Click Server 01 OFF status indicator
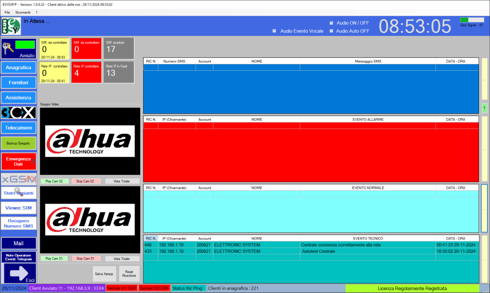 [122, 288]
